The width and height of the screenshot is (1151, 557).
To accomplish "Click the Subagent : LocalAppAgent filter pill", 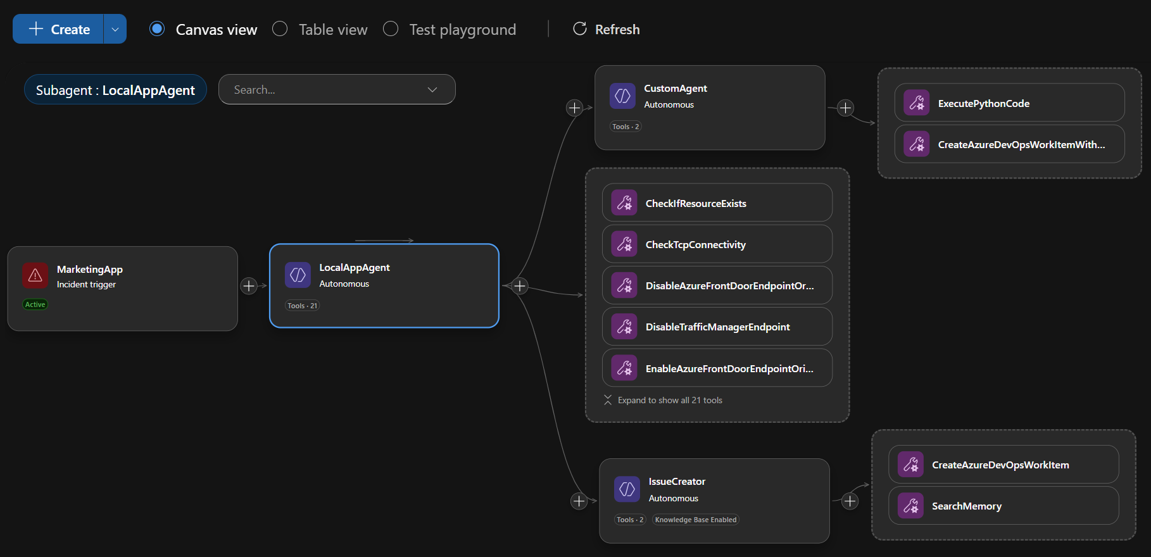I will [x=115, y=90].
